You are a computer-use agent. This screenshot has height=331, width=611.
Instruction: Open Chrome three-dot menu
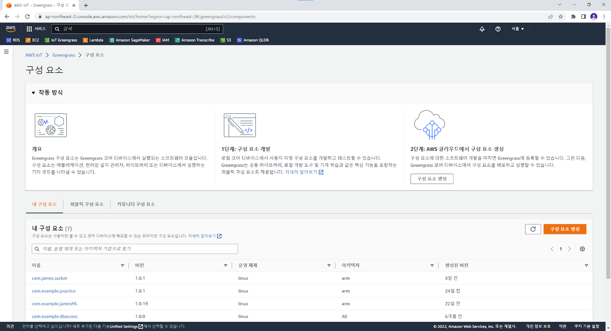(604, 16)
